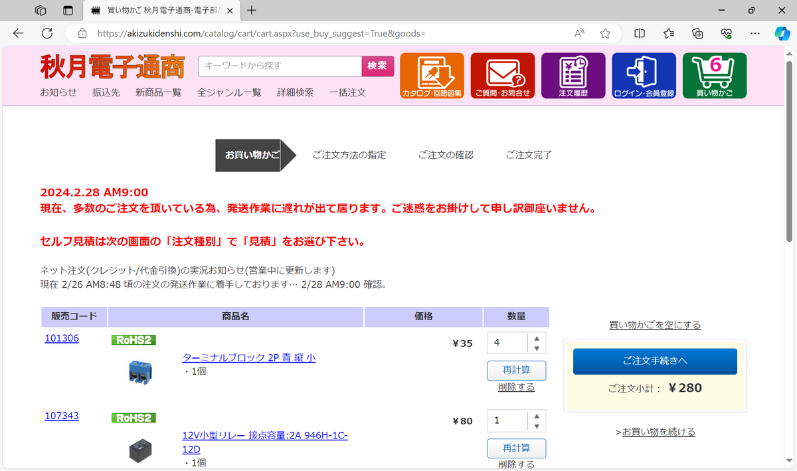This screenshot has height=471, width=797.
Task: Click the pink 検索 search button
Action: [377, 66]
